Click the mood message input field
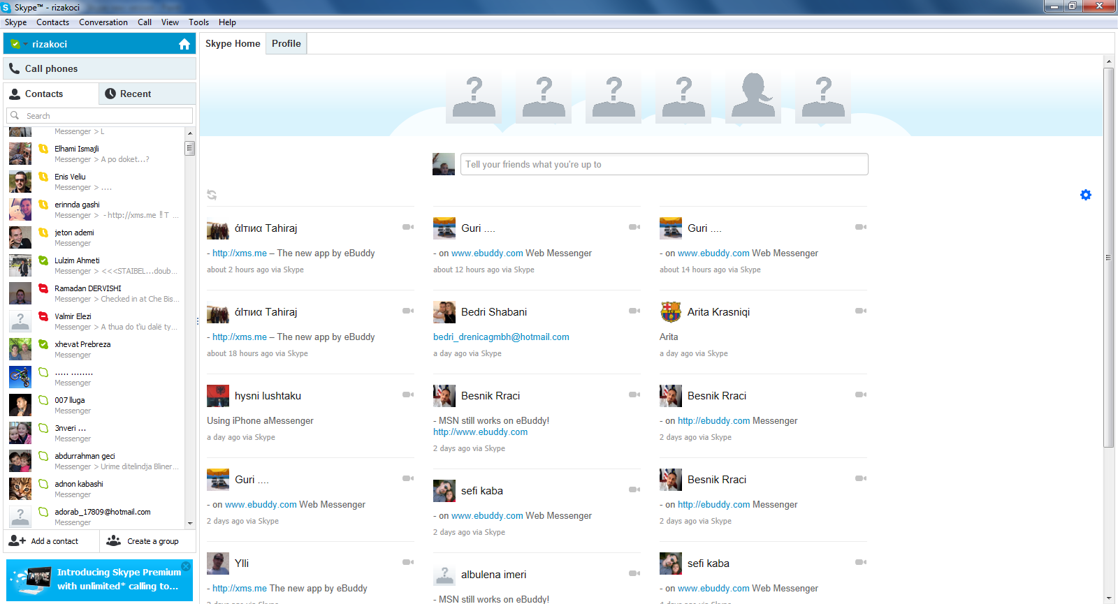The width and height of the screenshot is (1118, 604). (x=664, y=164)
